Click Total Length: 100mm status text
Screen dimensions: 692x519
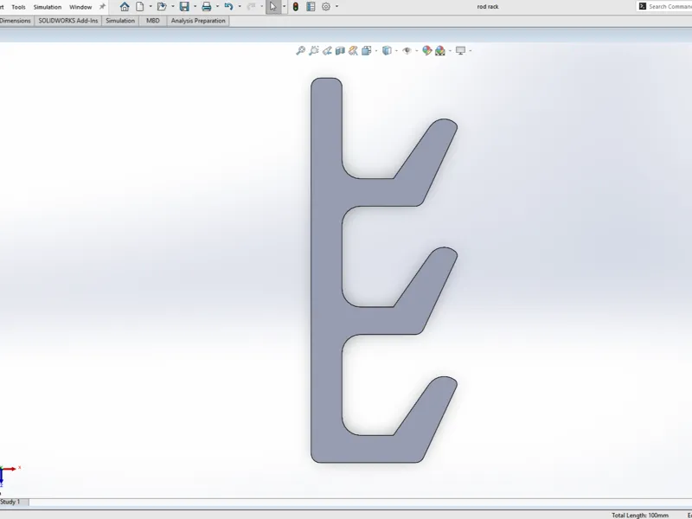pos(640,515)
